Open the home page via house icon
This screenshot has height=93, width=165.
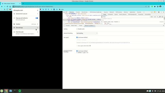pyautogui.click(x=10, y=6)
